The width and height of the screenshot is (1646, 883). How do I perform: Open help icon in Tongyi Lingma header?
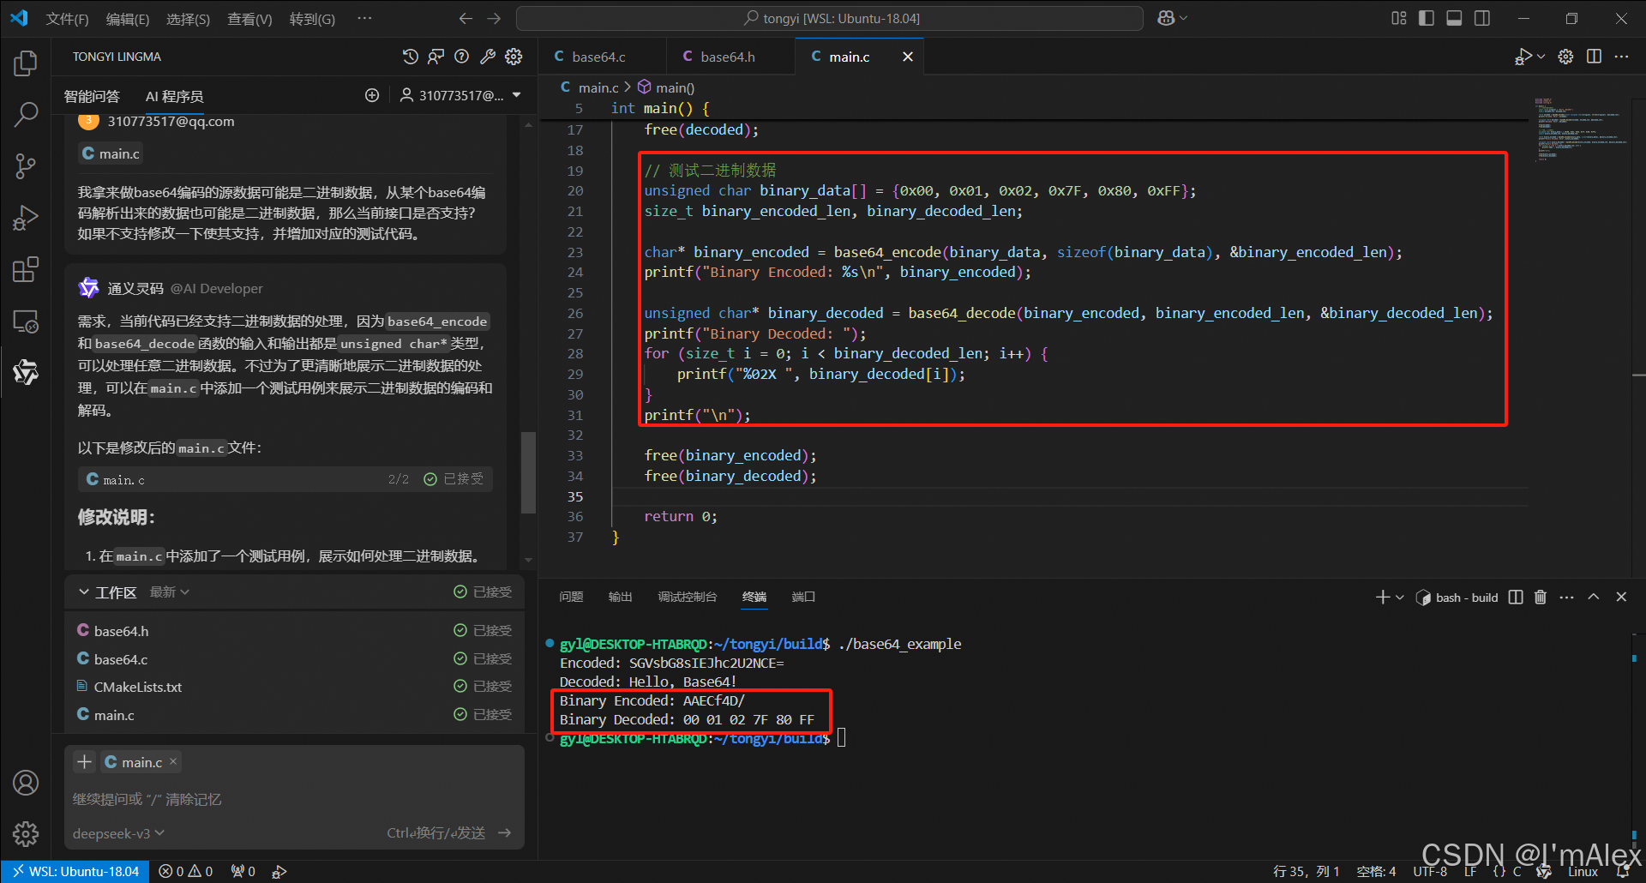pyautogui.click(x=462, y=57)
